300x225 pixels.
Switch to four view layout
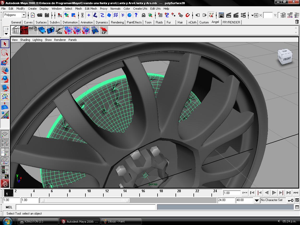[x=5, y=143]
